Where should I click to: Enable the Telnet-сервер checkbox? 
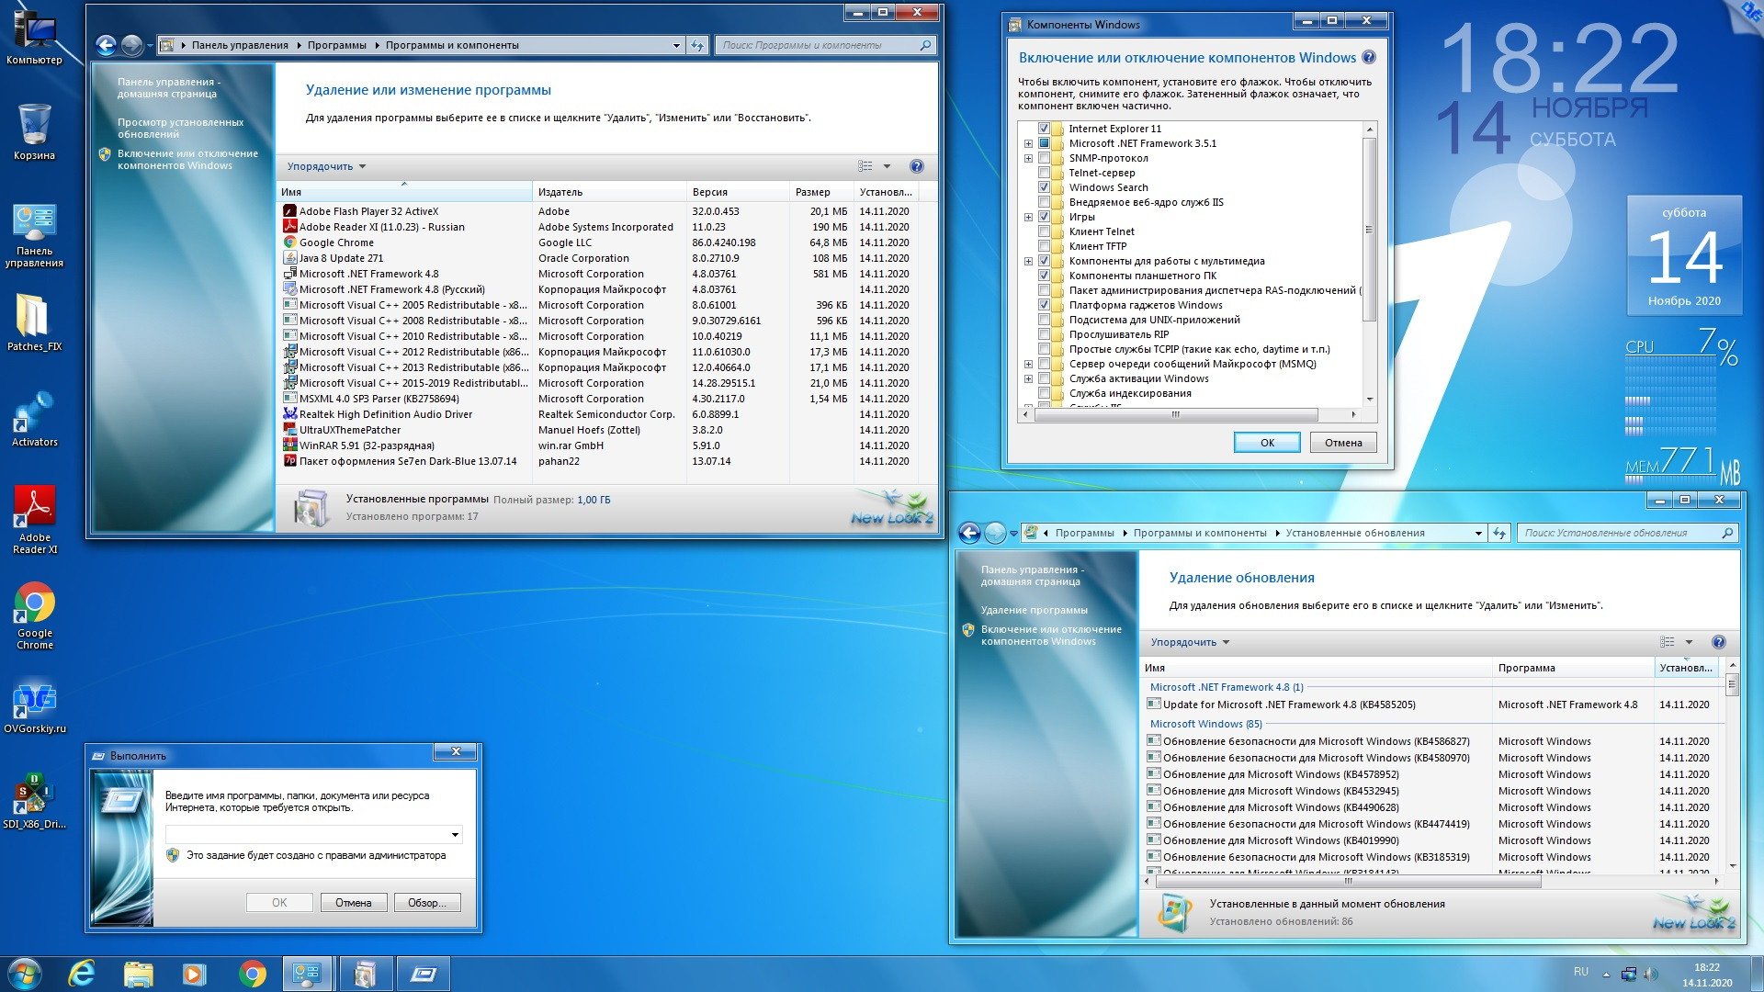coord(1044,173)
